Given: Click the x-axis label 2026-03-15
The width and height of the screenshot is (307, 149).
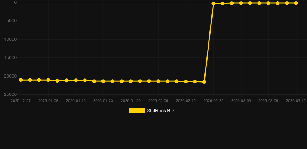Looking at the screenshot, I should [x=296, y=101].
